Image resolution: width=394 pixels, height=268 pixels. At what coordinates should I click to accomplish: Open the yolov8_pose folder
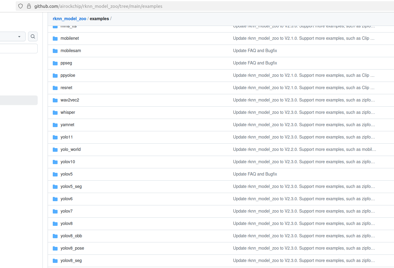click(x=72, y=248)
